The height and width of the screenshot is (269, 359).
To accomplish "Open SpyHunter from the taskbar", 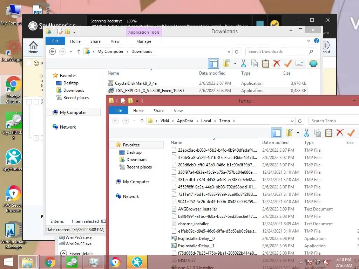I will click(x=137, y=262).
